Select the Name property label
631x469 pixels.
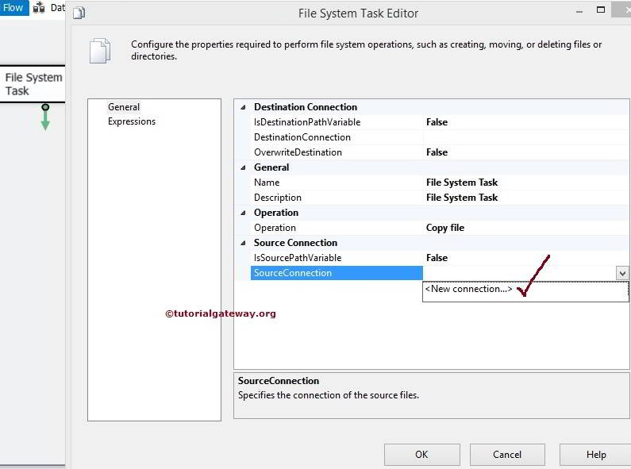(x=267, y=183)
